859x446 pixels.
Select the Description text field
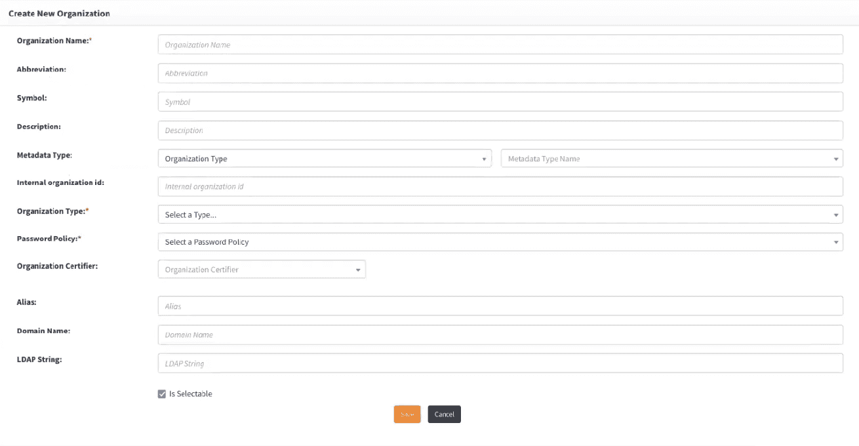click(500, 131)
